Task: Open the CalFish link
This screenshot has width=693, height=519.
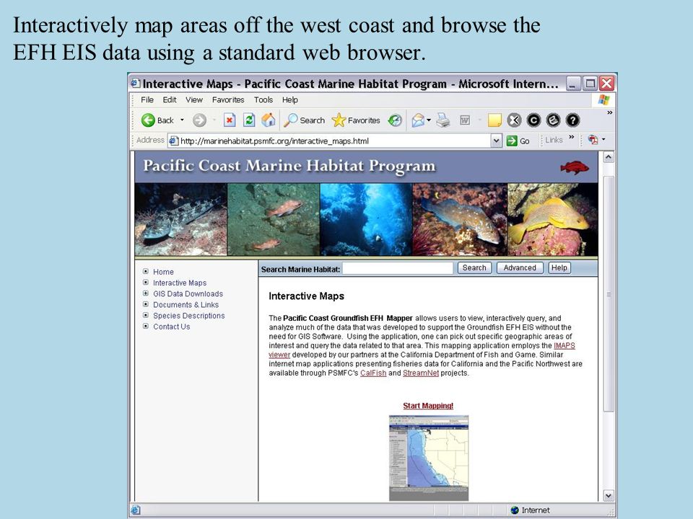Action: (x=373, y=373)
